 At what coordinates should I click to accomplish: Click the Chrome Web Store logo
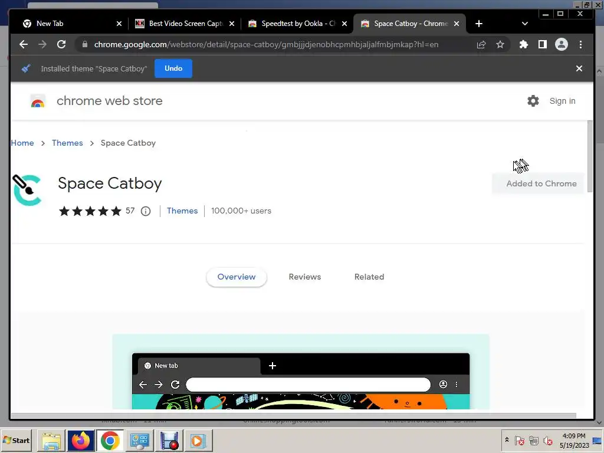click(38, 101)
